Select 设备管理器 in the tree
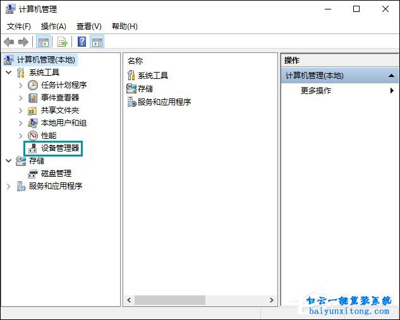 [60, 148]
